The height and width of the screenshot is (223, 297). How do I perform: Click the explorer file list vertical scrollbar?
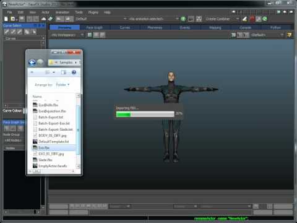point(78,131)
